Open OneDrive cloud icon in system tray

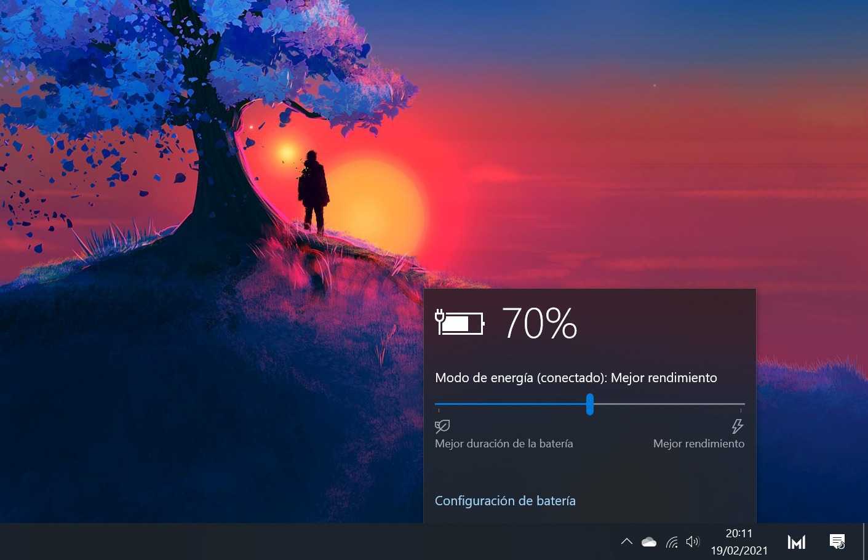[648, 542]
